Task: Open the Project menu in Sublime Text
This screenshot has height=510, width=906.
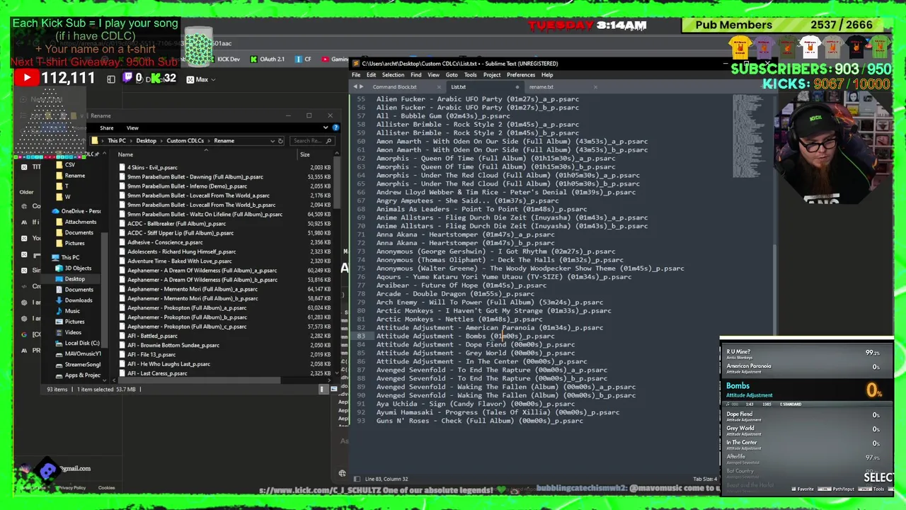Action: [x=492, y=75]
